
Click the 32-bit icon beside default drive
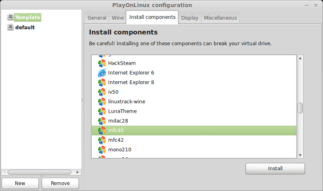(x=11, y=27)
